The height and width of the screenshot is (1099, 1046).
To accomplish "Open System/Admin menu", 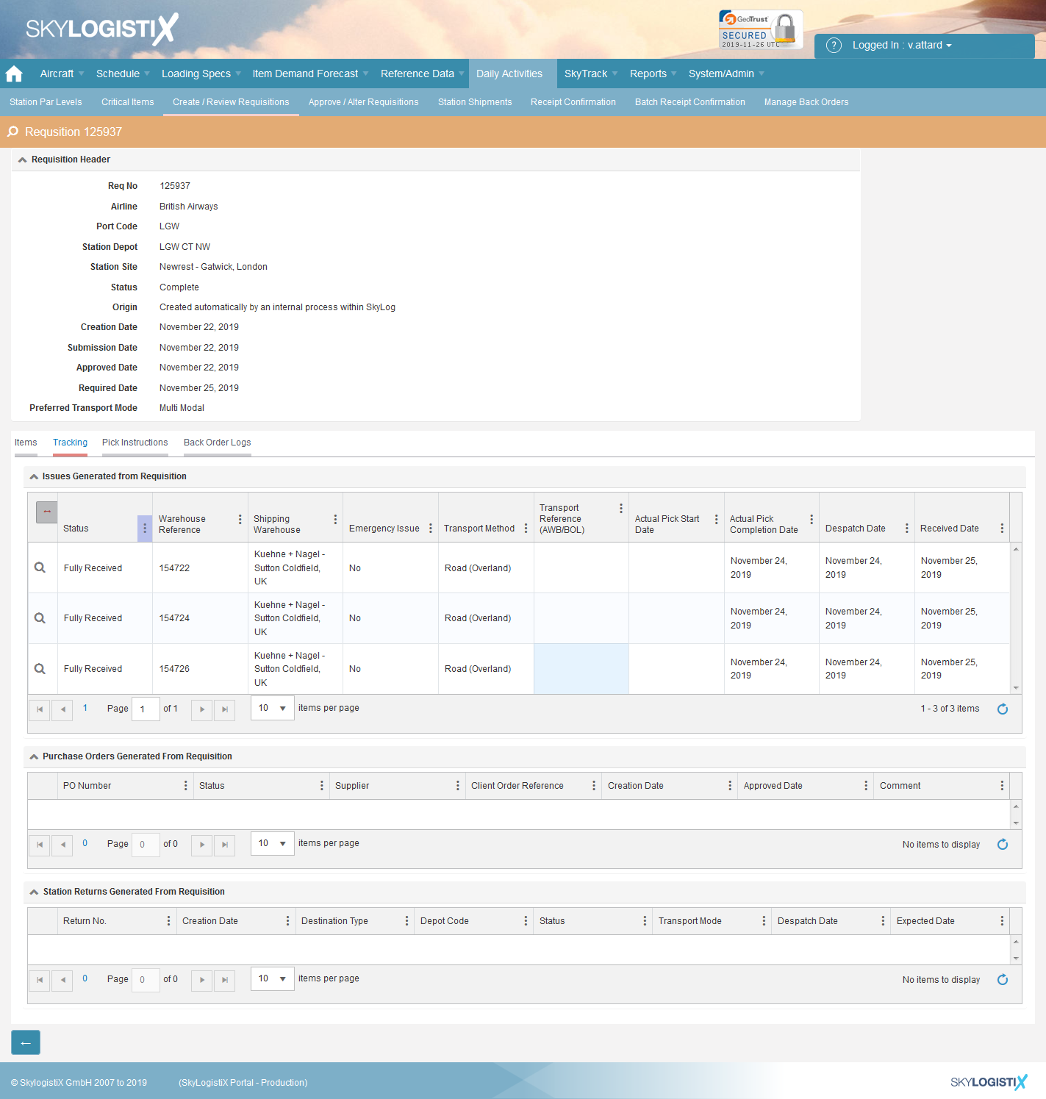I will point(726,74).
